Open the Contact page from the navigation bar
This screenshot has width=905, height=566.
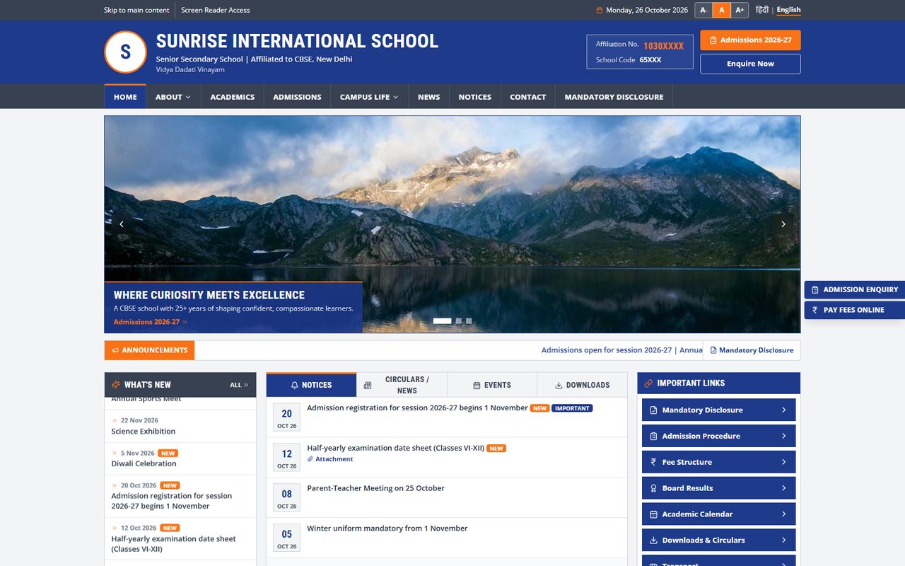click(x=527, y=97)
